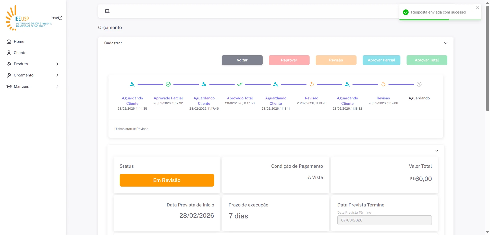
Task: Click the pending Aguardando question-mark icon
Action: coord(419,84)
